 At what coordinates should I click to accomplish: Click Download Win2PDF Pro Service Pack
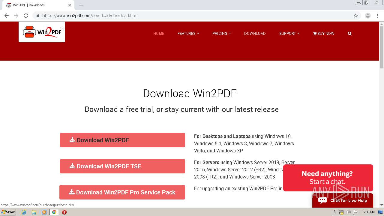122,192
